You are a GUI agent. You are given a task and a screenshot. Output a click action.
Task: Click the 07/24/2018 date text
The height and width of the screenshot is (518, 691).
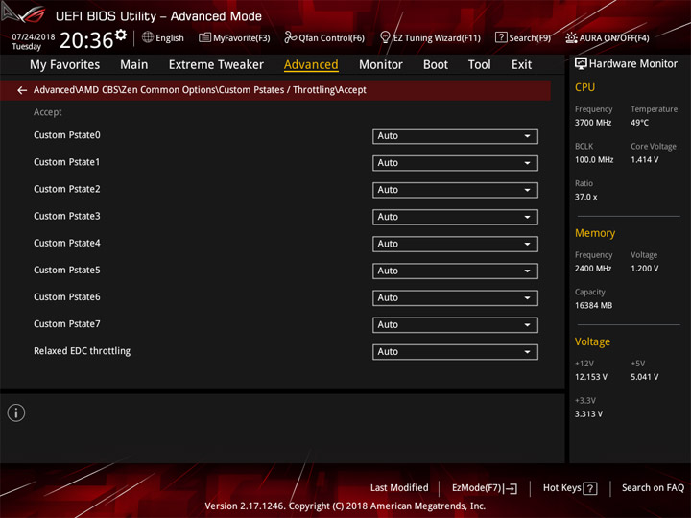pos(34,36)
